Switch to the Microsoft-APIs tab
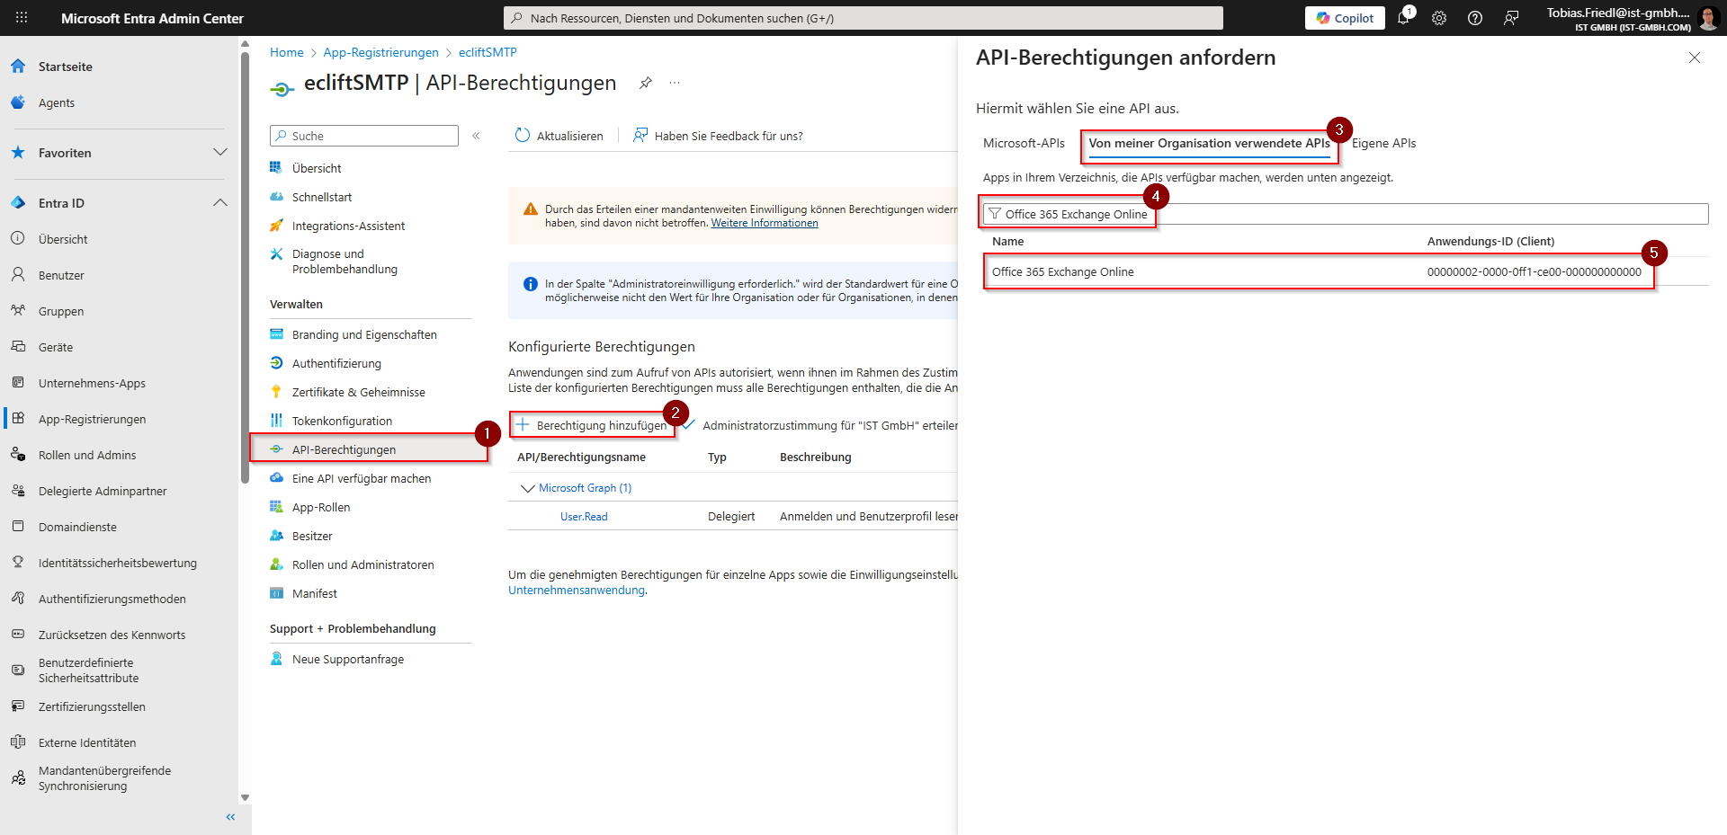Screen dimensions: 1727x835 (1024, 143)
